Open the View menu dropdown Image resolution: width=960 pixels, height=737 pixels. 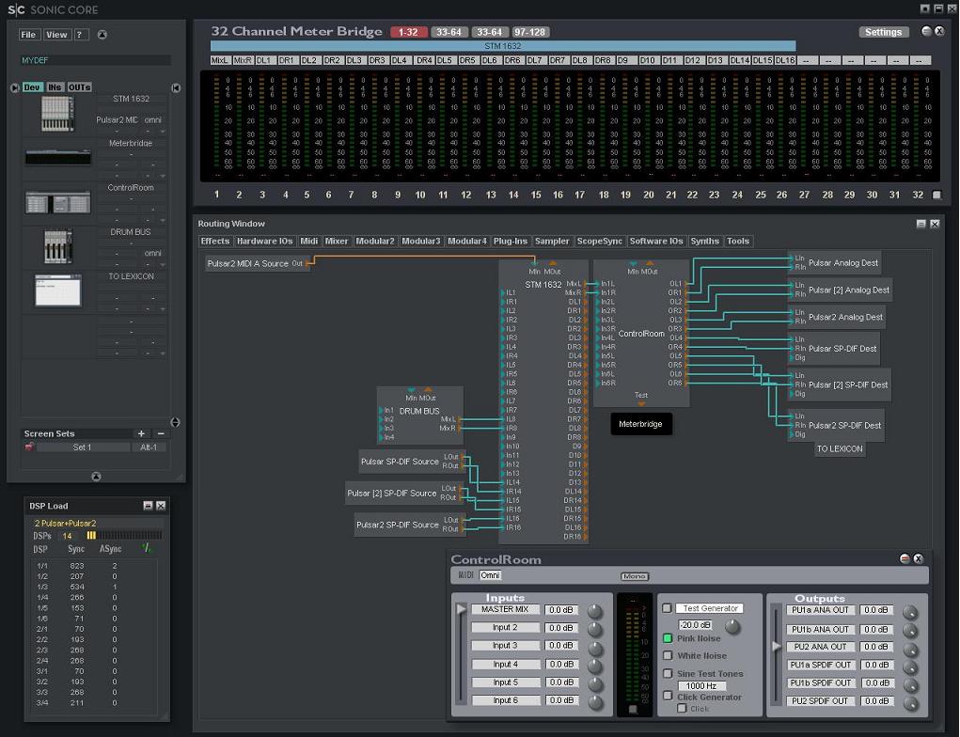56,35
